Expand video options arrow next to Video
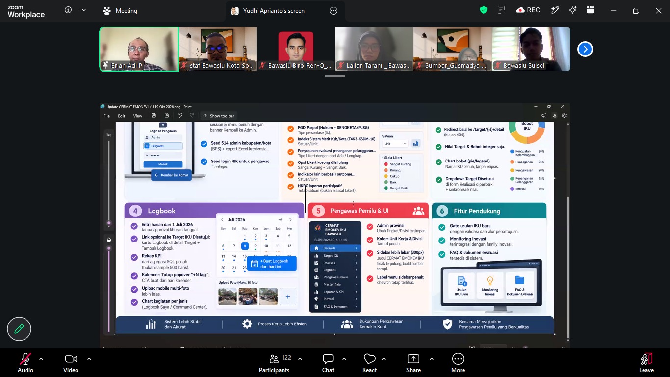The width and height of the screenshot is (670, 377). (89, 359)
